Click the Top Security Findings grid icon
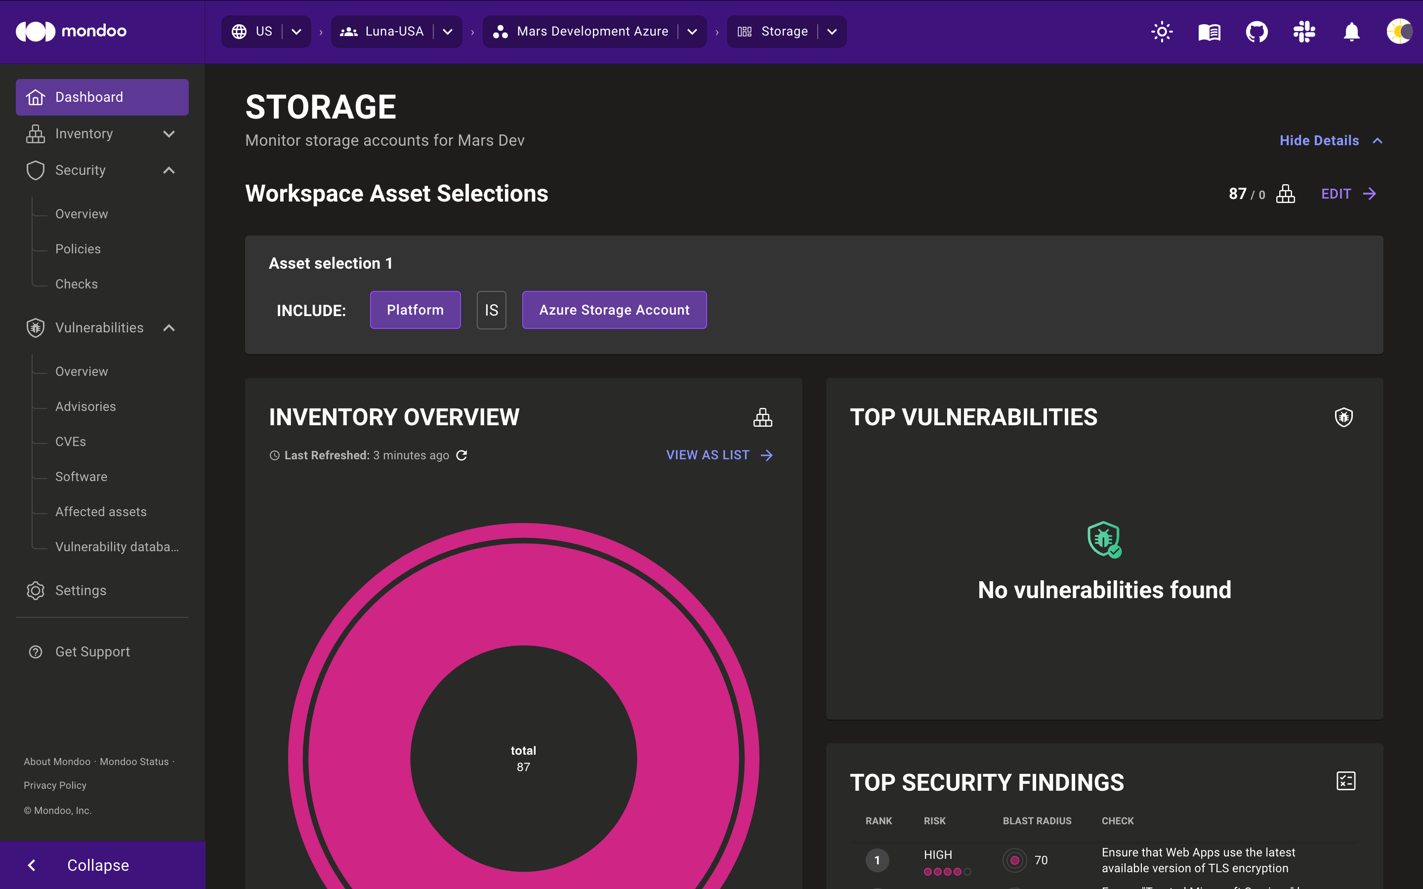The image size is (1423, 889). click(x=1345, y=780)
